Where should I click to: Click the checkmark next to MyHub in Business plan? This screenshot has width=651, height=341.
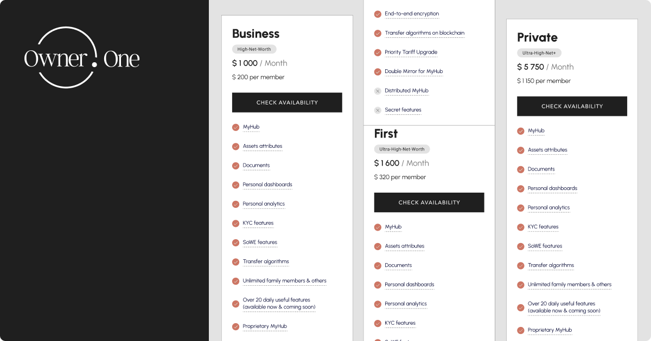235,127
